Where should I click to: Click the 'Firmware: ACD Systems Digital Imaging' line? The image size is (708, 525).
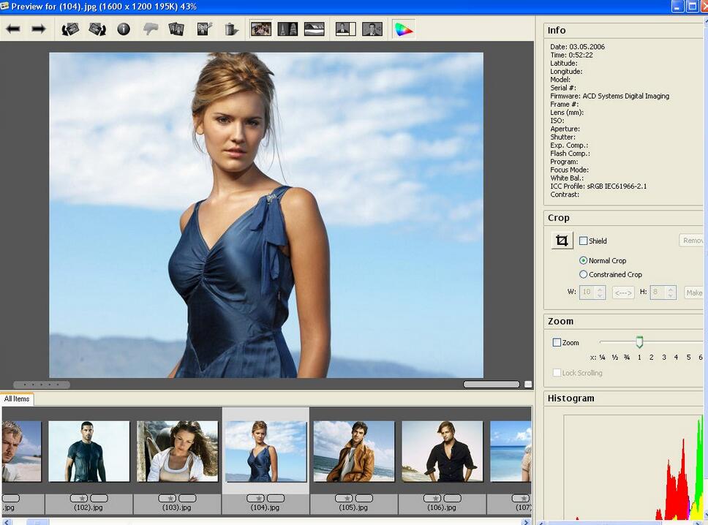(x=609, y=96)
